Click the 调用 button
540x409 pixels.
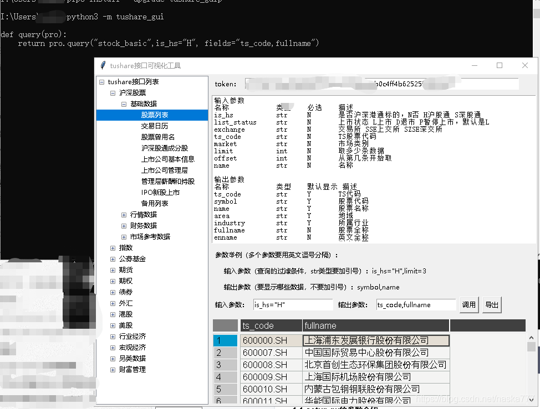[468, 305]
